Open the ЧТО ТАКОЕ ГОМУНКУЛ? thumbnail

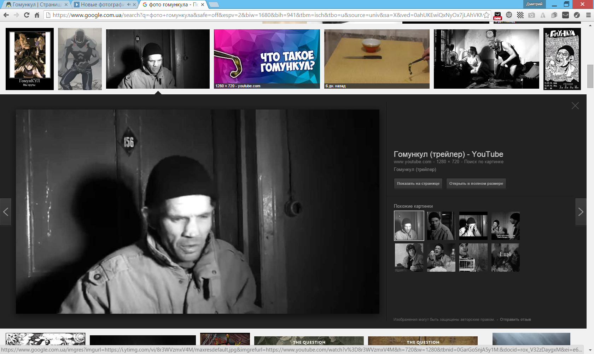(267, 59)
